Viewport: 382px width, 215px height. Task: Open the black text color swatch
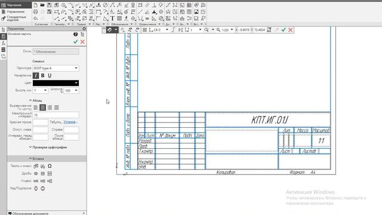(x=56, y=83)
